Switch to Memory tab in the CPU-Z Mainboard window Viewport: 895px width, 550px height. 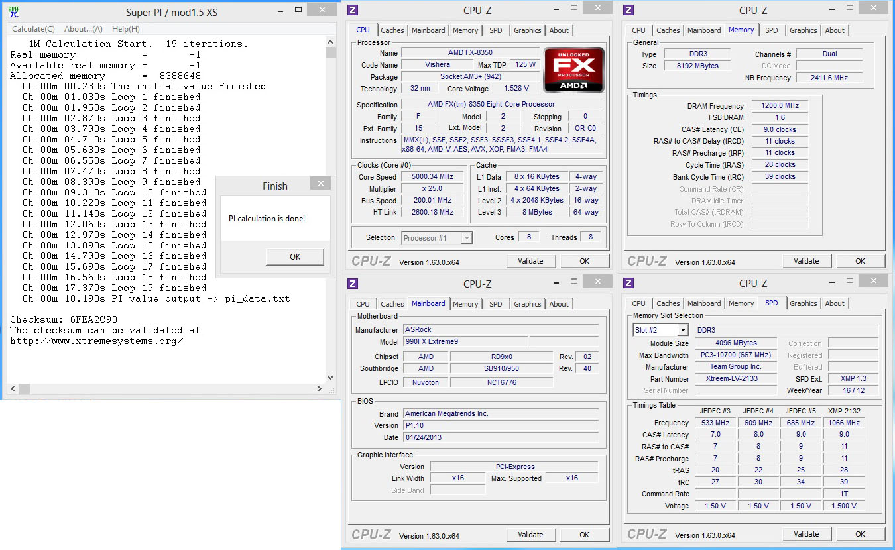pyautogui.click(x=465, y=304)
